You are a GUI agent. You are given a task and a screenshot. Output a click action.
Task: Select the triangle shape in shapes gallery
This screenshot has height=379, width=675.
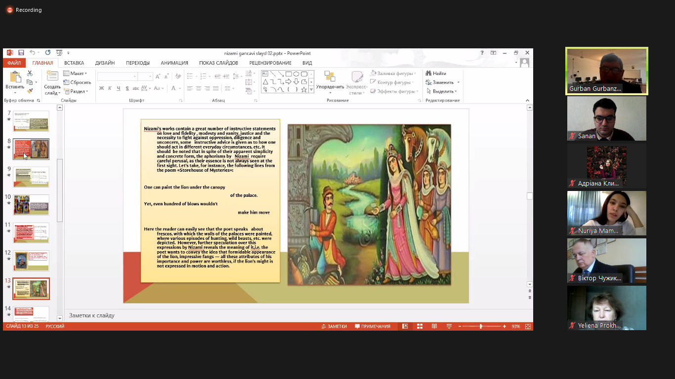click(x=265, y=81)
